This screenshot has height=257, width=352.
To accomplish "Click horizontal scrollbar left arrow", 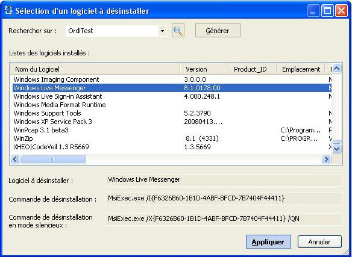I will (x=15, y=159).
